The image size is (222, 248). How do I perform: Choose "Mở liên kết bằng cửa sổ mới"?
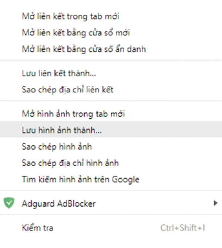(x=75, y=32)
